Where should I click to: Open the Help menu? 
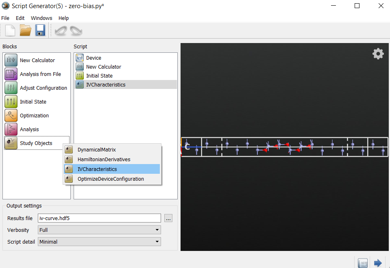pyautogui.click(x=63, y=18)
